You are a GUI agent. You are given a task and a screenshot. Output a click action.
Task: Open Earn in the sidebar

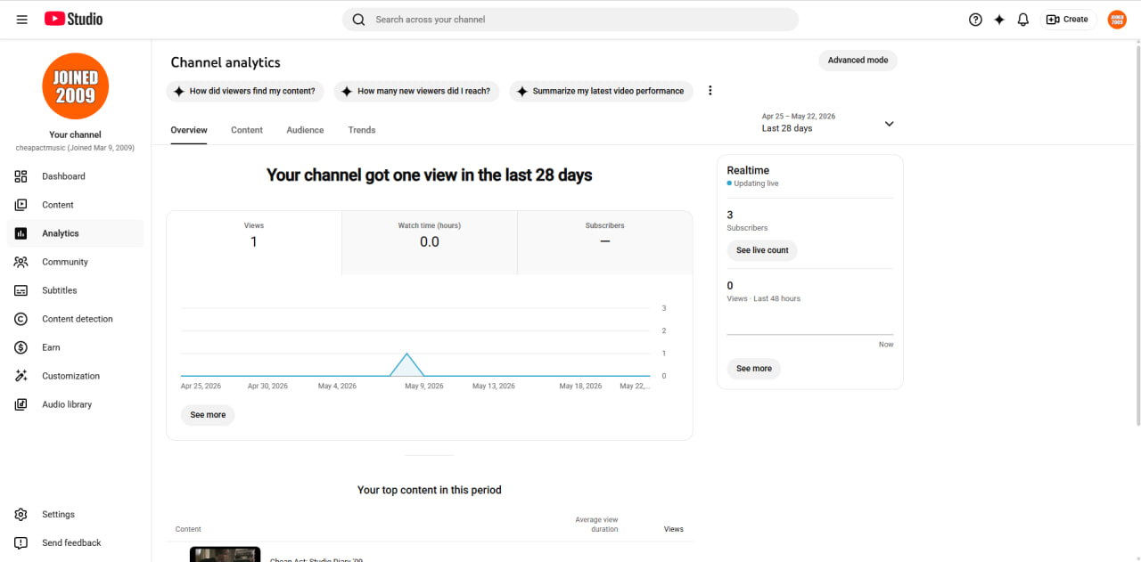pos(76,347)
